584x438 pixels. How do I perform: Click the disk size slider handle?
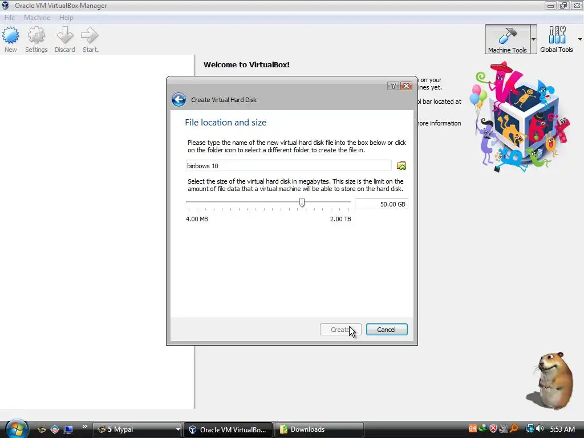click(x=302, y=202)
